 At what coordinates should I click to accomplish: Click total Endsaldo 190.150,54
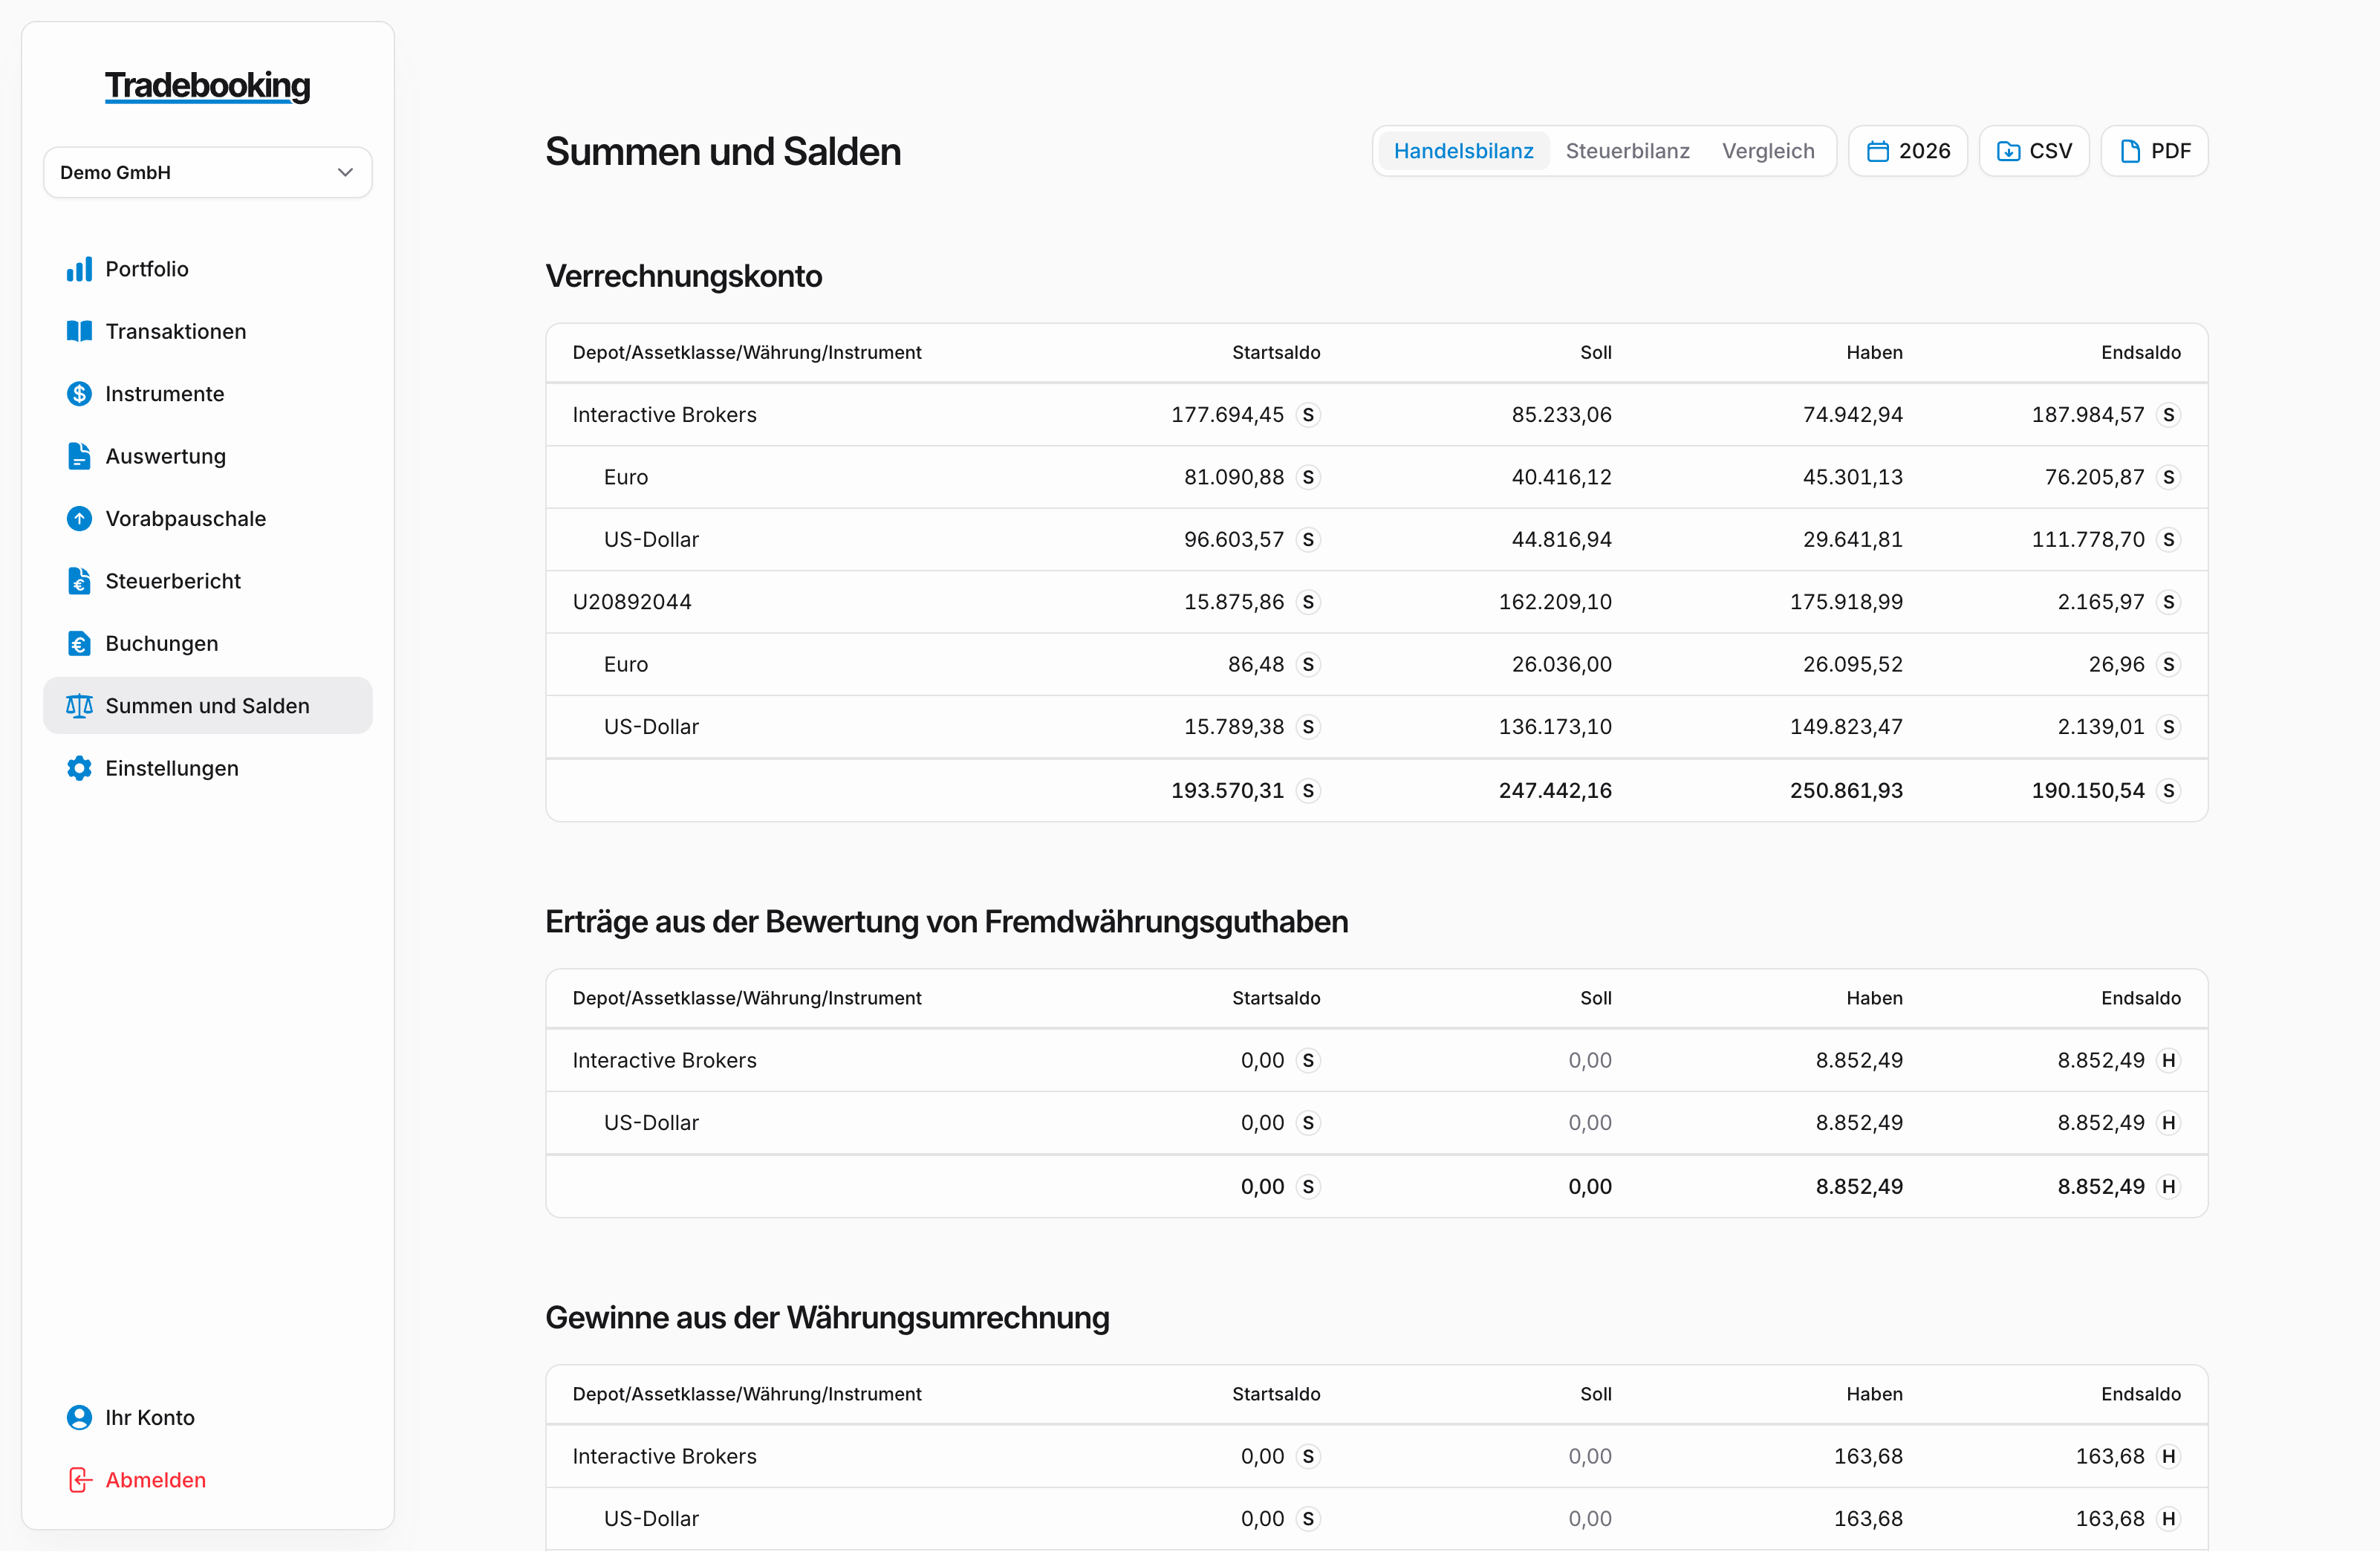coord(2088,791)
